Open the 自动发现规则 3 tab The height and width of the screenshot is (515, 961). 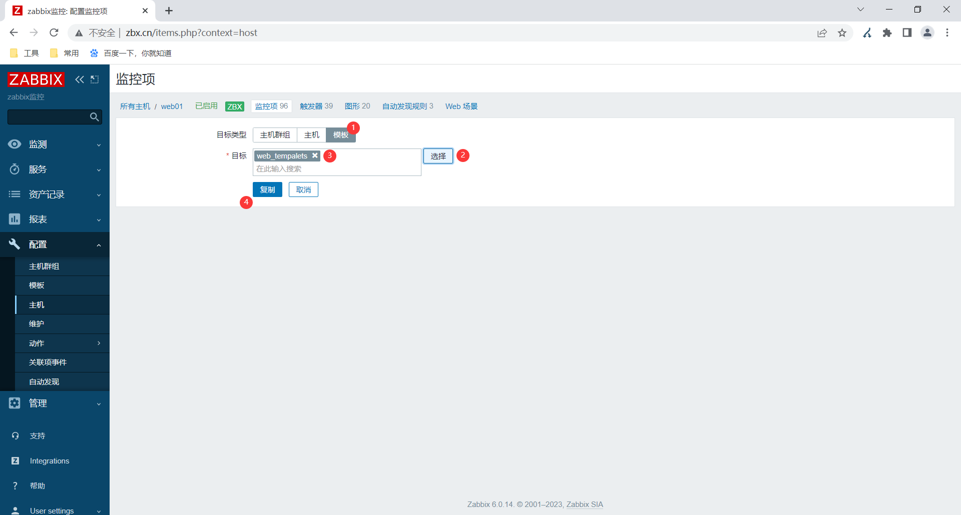407,106
